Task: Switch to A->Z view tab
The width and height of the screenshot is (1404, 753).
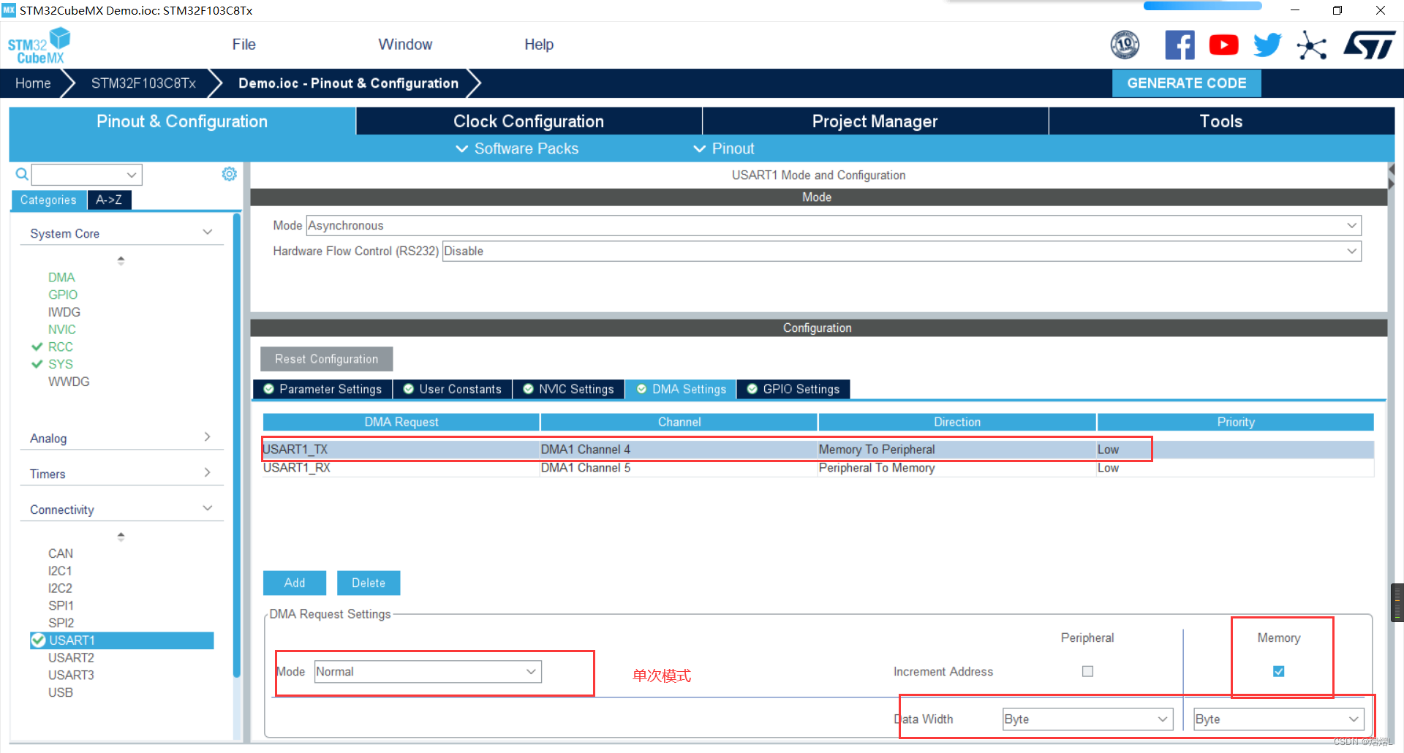Action: click(109, 200)
